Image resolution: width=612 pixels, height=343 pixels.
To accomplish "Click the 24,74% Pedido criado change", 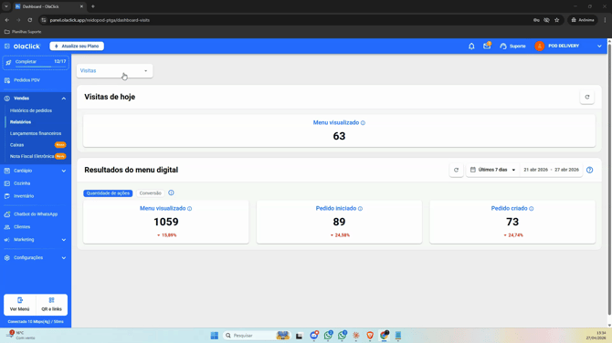I will [x=513, y=235].
